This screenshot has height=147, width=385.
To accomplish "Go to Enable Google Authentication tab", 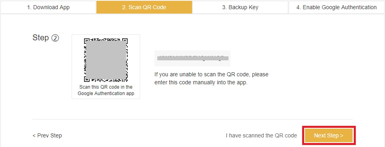I will 337,7.
